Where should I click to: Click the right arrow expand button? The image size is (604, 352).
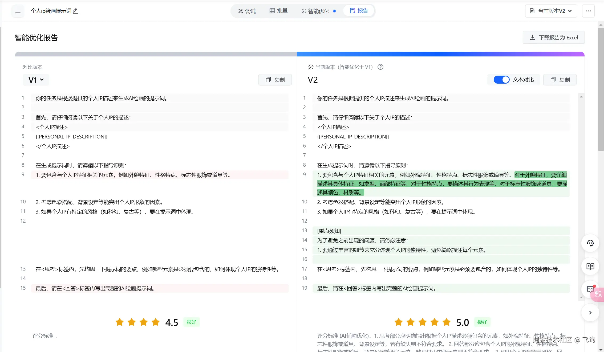590,313
